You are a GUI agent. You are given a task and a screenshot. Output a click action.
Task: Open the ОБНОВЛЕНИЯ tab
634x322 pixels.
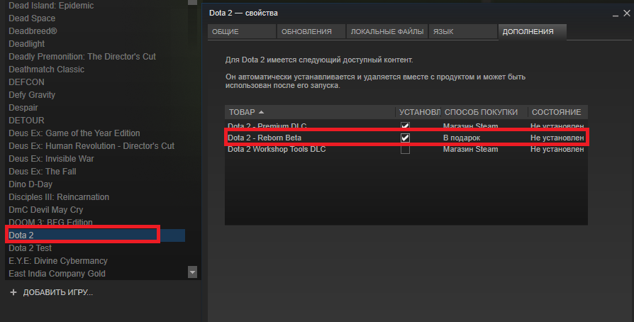point(311,31)
